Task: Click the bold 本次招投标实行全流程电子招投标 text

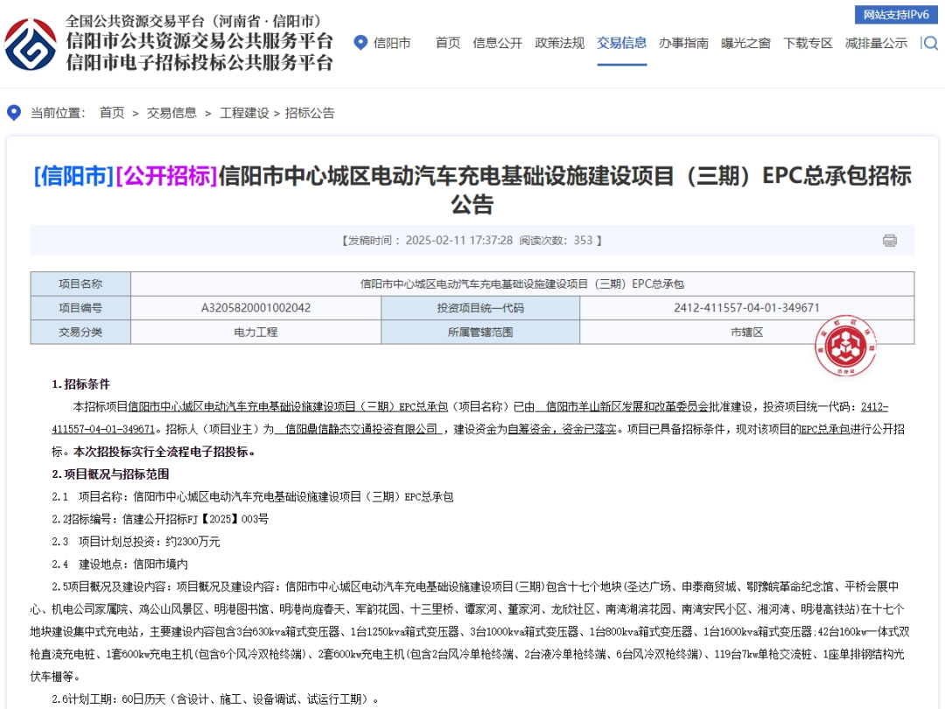Action: (x=163, y=452)
